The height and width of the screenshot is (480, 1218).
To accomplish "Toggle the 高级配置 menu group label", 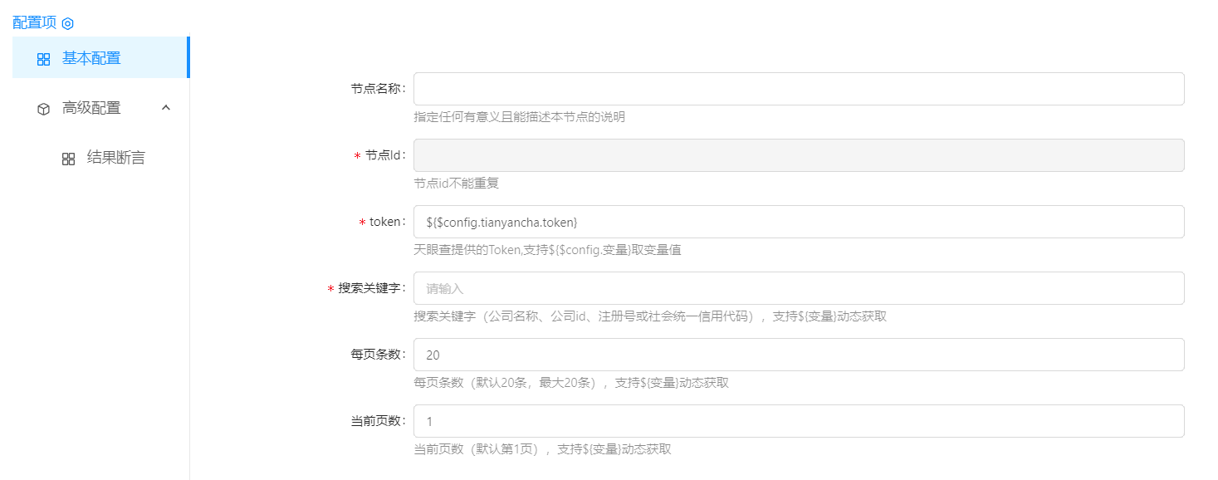I will (x=91, y=108).
